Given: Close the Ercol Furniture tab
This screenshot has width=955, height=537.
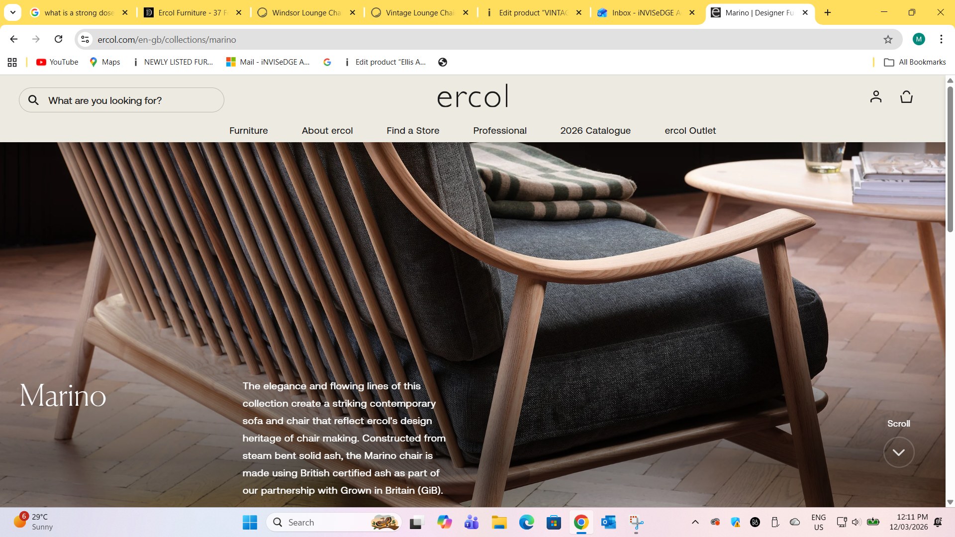Looking at the screenshot, I should [x=239, y=13].
